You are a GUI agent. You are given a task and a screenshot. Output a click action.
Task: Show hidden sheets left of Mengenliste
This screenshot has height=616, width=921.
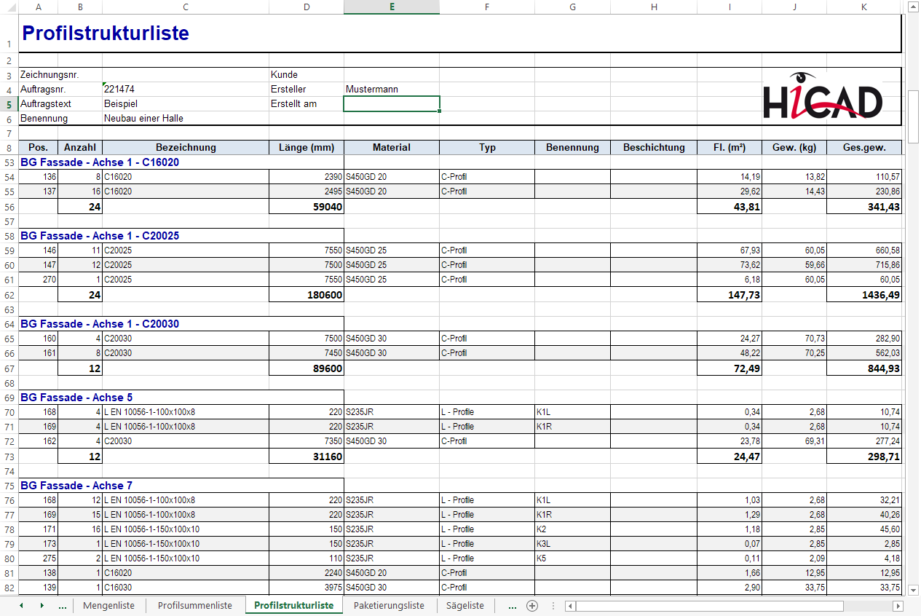62,606
